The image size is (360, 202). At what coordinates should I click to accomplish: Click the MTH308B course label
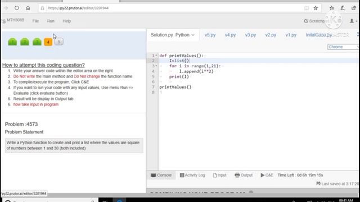click(x=15, y=20)
